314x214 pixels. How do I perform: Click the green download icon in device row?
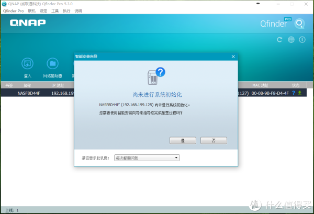click(x=300, y=93)
